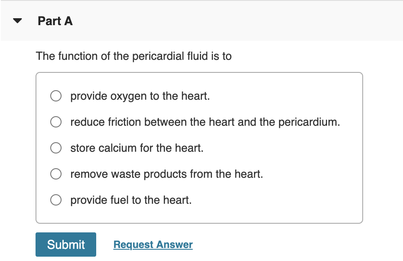403x261 pixels.
Task: Select the "provide oxygen to the heart" radio button
Action: point(55,96)
